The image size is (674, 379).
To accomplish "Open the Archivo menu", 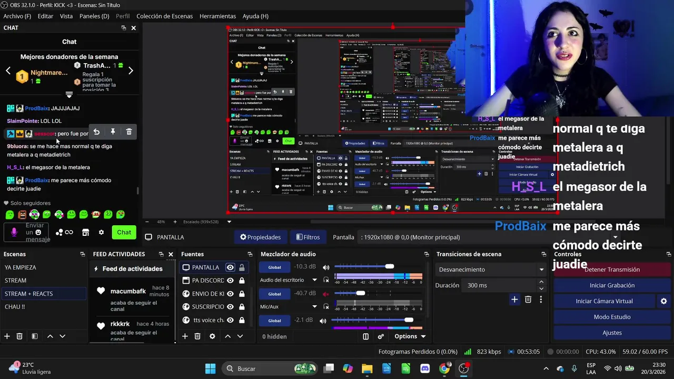I will click(17, 16).
